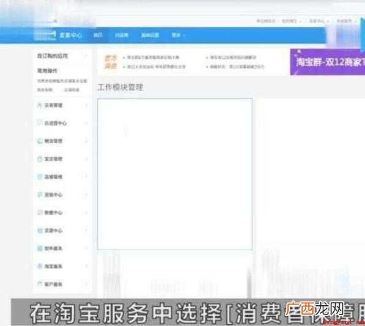This screenshot has height=326, width=365.
Task: Open the arrow beside 我订购的应用
Action: (86, 56)
